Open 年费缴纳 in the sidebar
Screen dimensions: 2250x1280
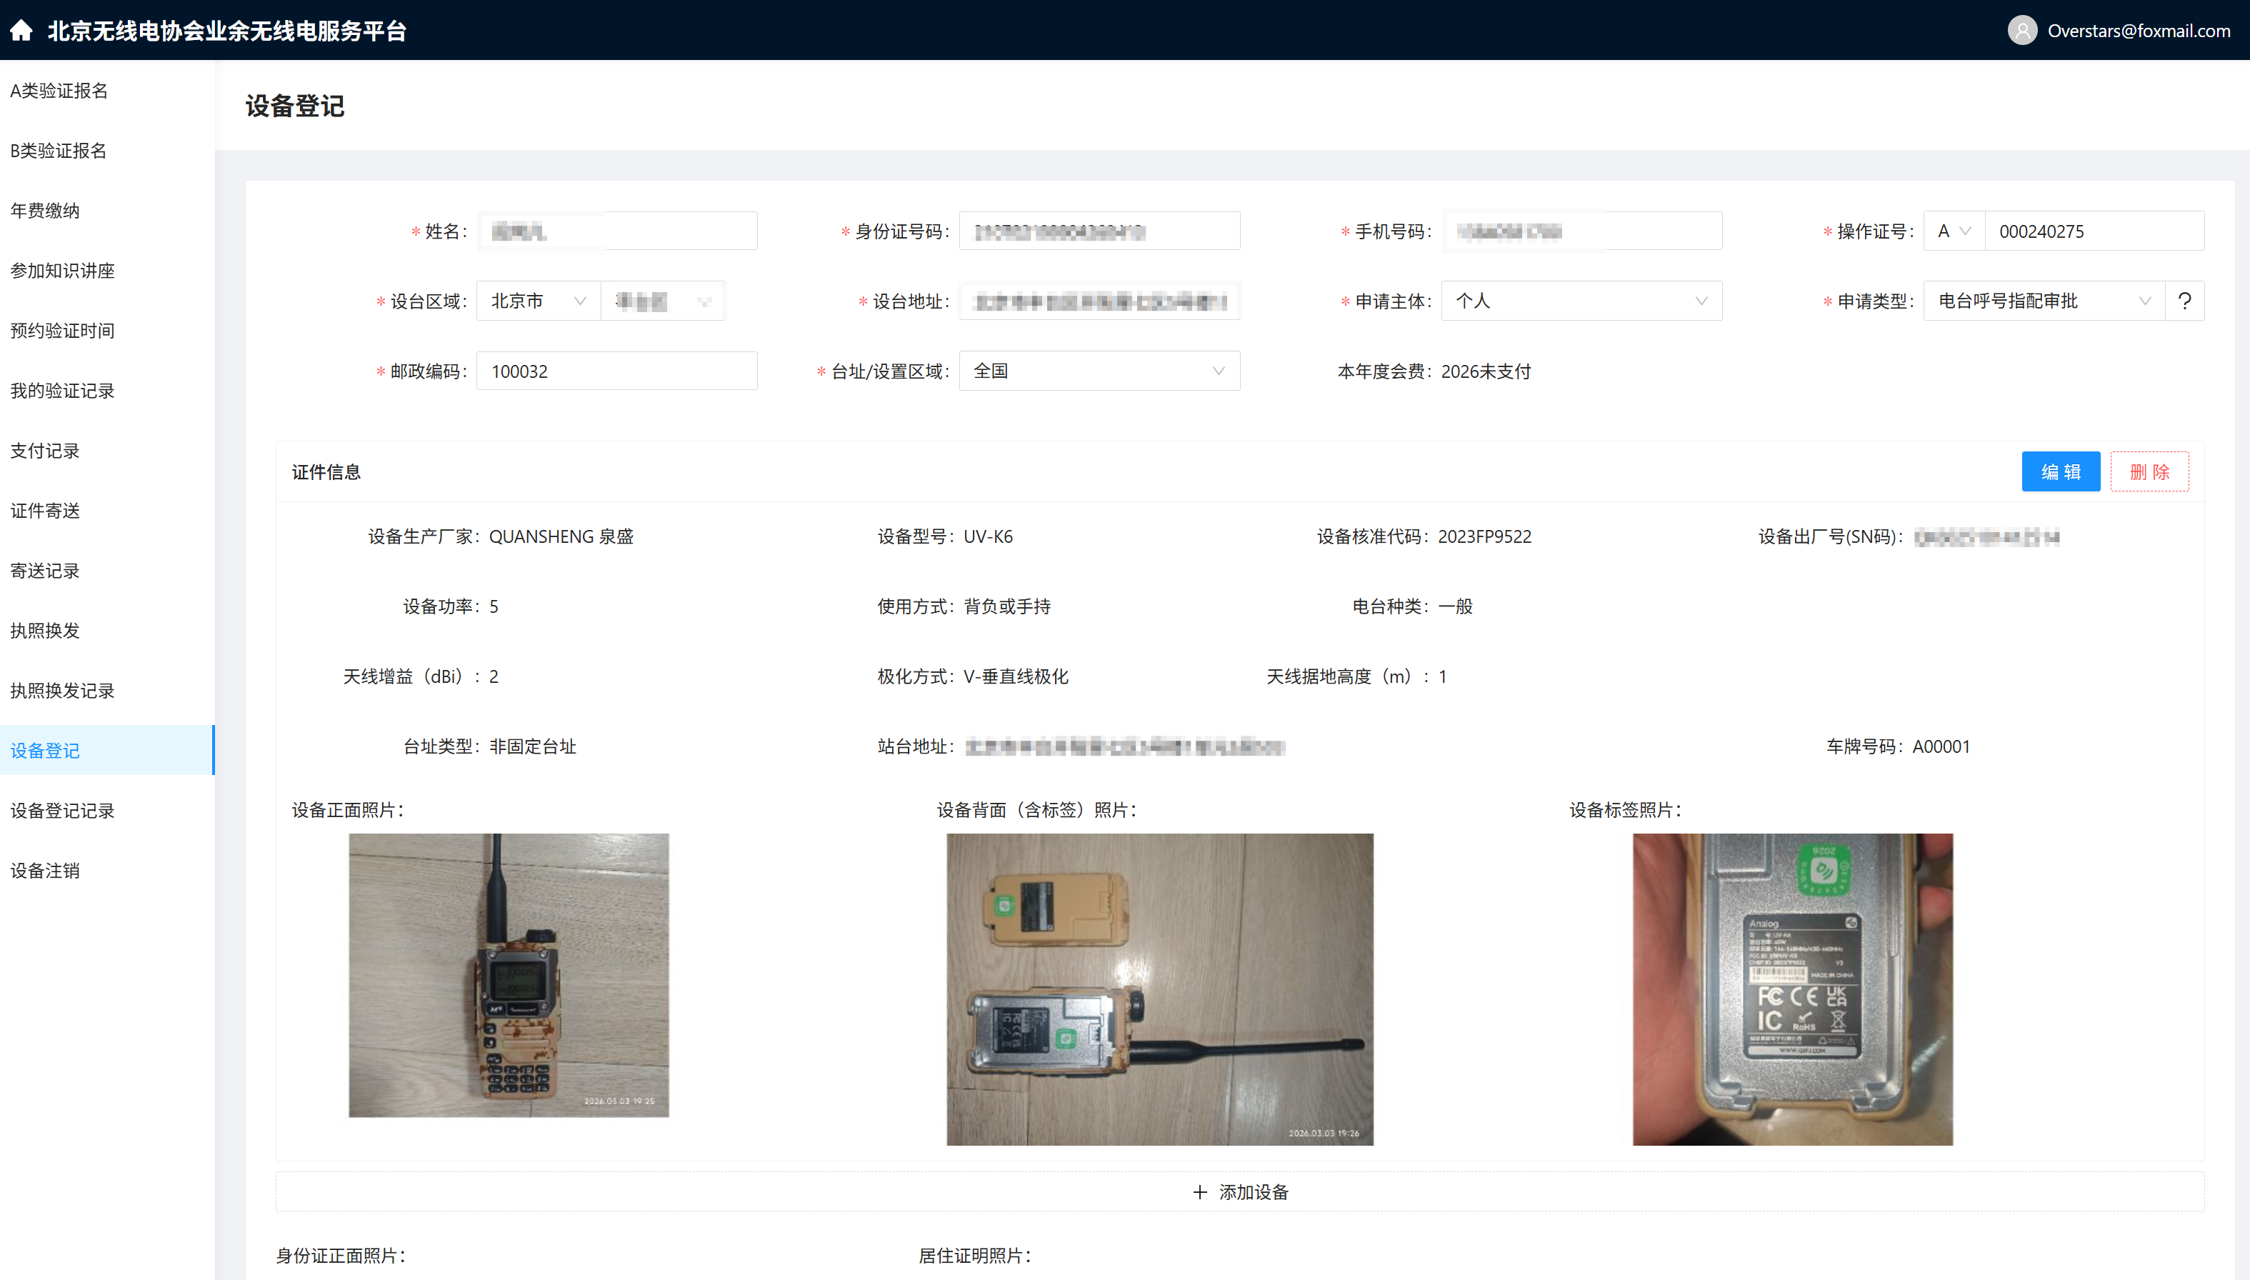(x=45, y=210)
